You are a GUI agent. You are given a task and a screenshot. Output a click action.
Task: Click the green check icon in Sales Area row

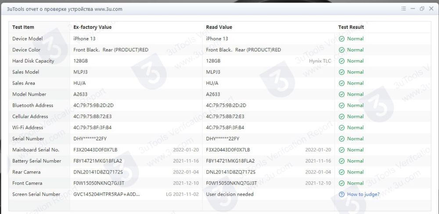coord(342,83)
